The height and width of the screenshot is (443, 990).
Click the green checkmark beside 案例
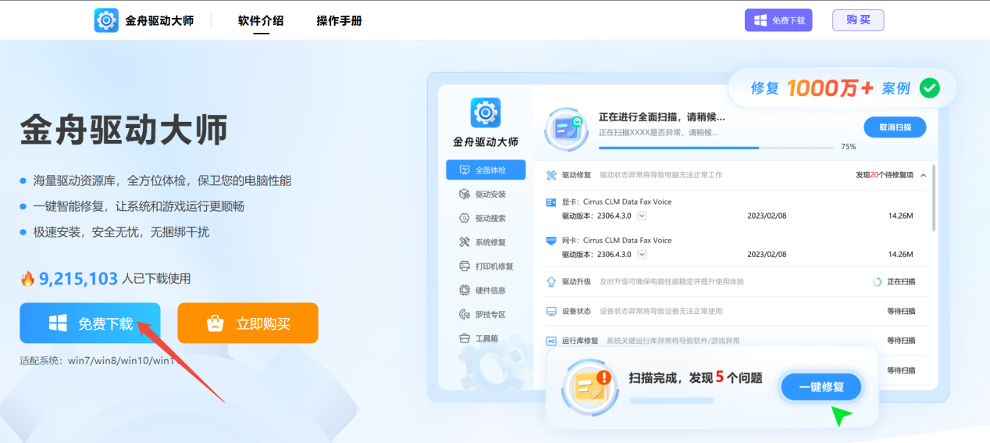929,88
